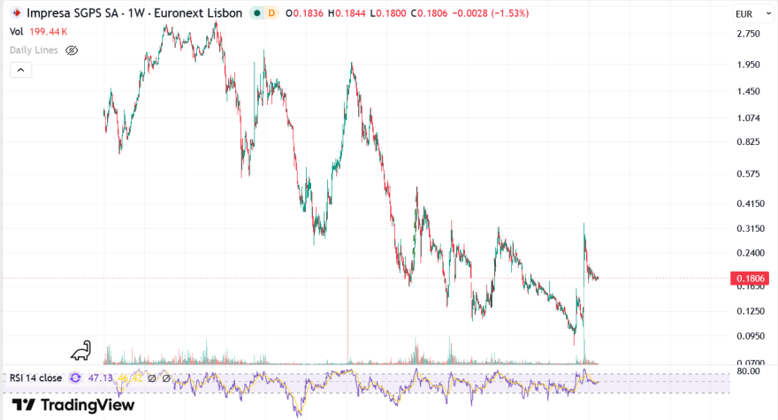The image size is (778, 420).
Task: Click the green market status dot
Action: click(257, 13)
